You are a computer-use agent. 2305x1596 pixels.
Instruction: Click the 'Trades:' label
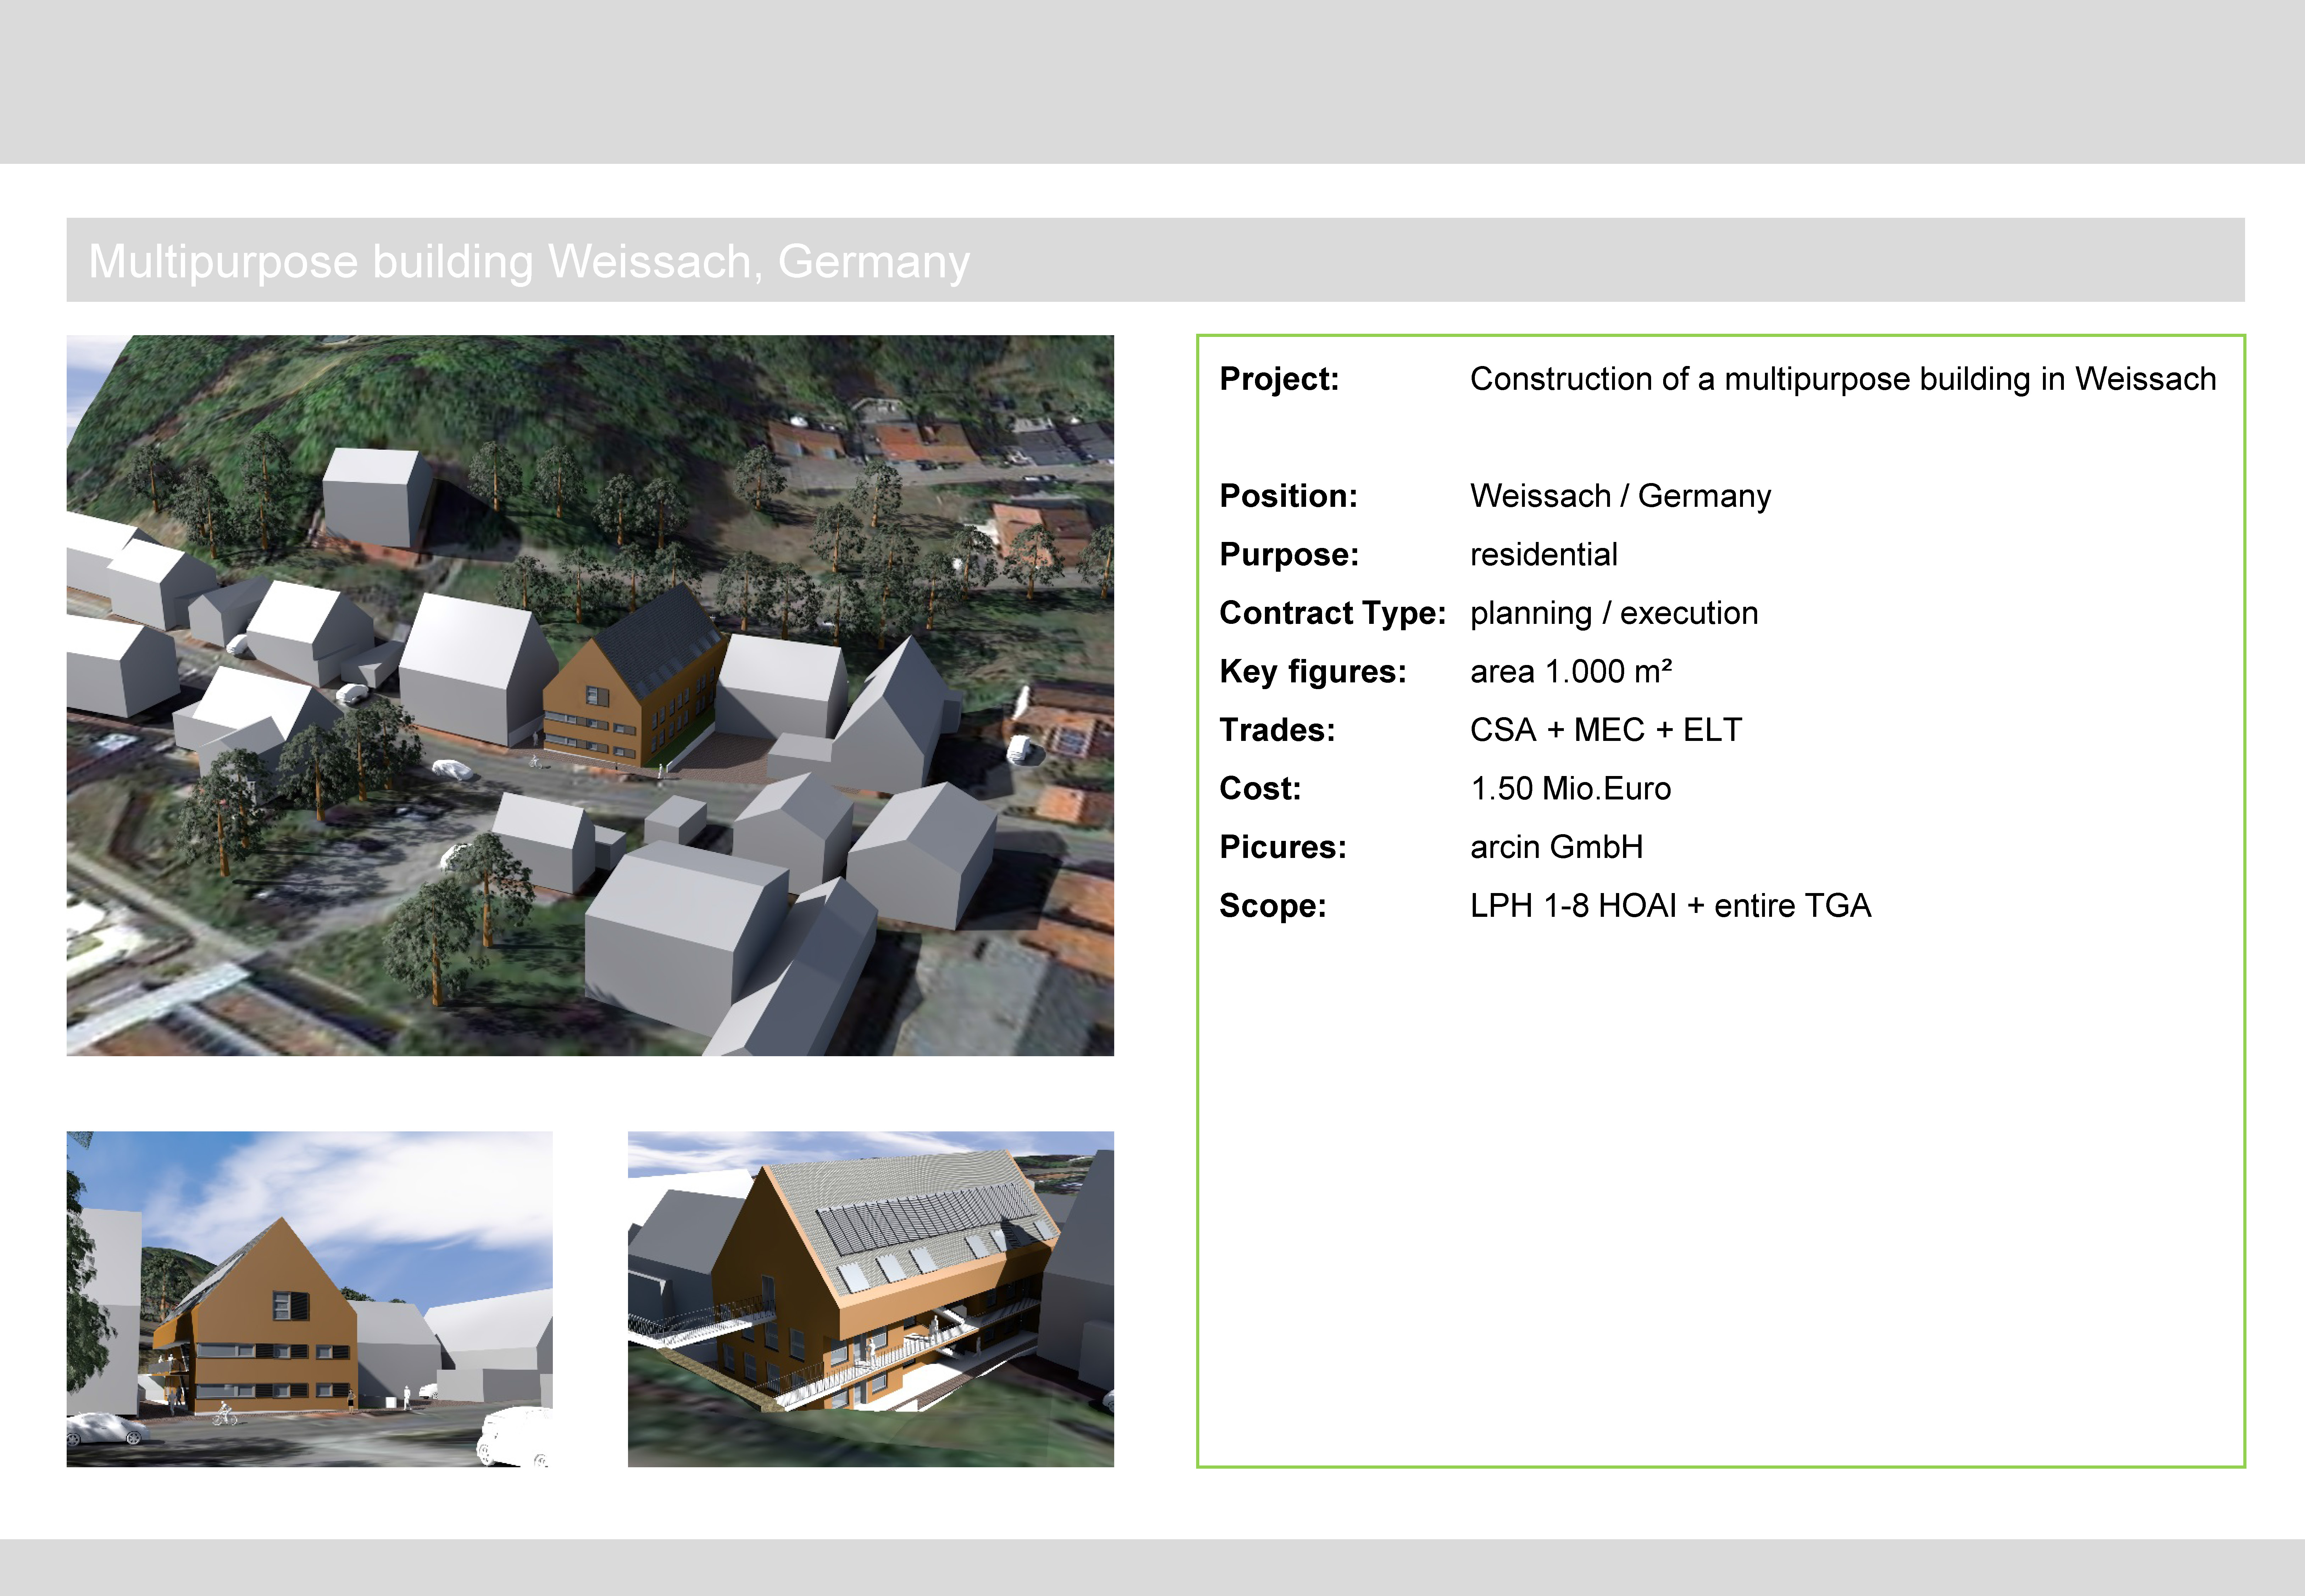pyautogui.click(x=1277, y=730)
